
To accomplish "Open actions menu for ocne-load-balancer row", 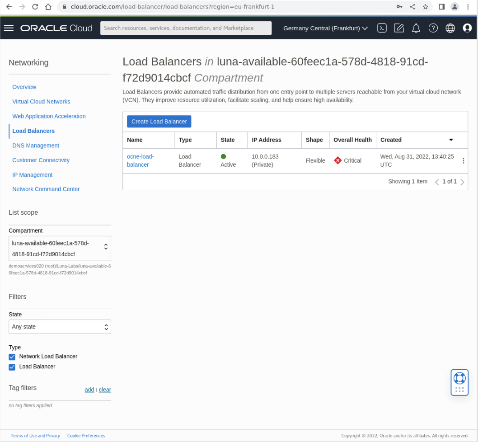I will tap(463, 161).
